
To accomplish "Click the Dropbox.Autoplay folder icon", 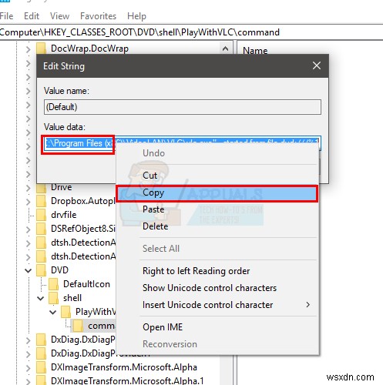I will point(42,201).
